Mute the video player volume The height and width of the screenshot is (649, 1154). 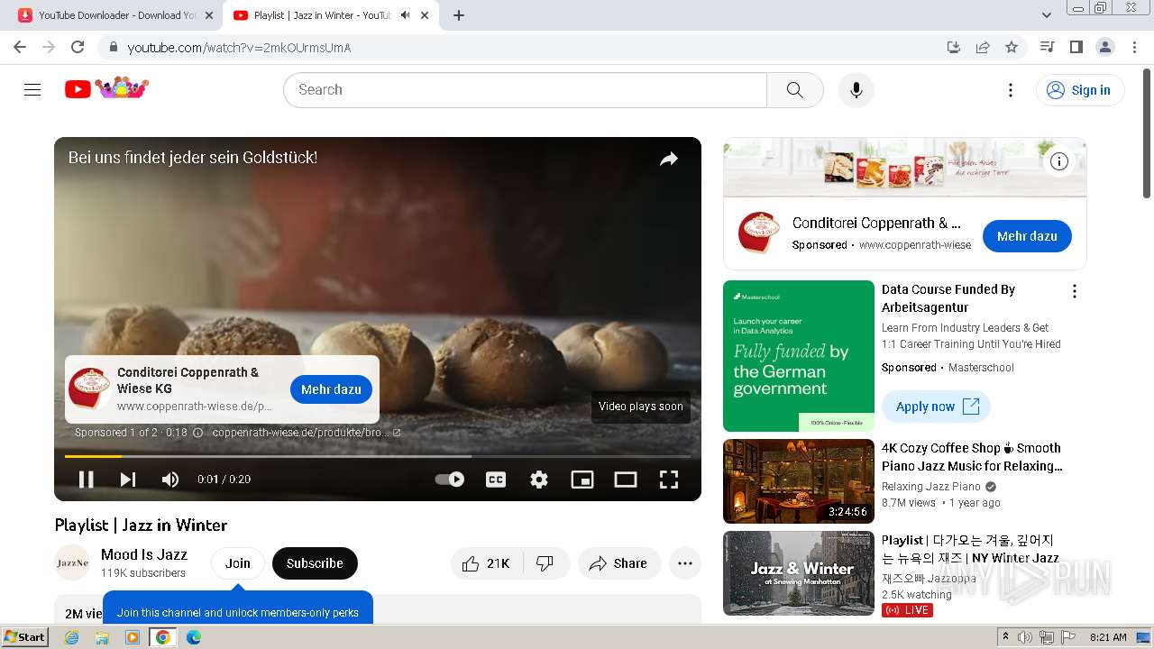pyautogui.click(x=170, y=480)
